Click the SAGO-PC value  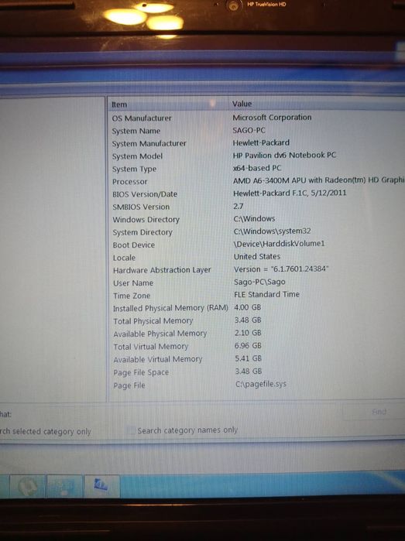pyautogui.click(x=249, y=130)
